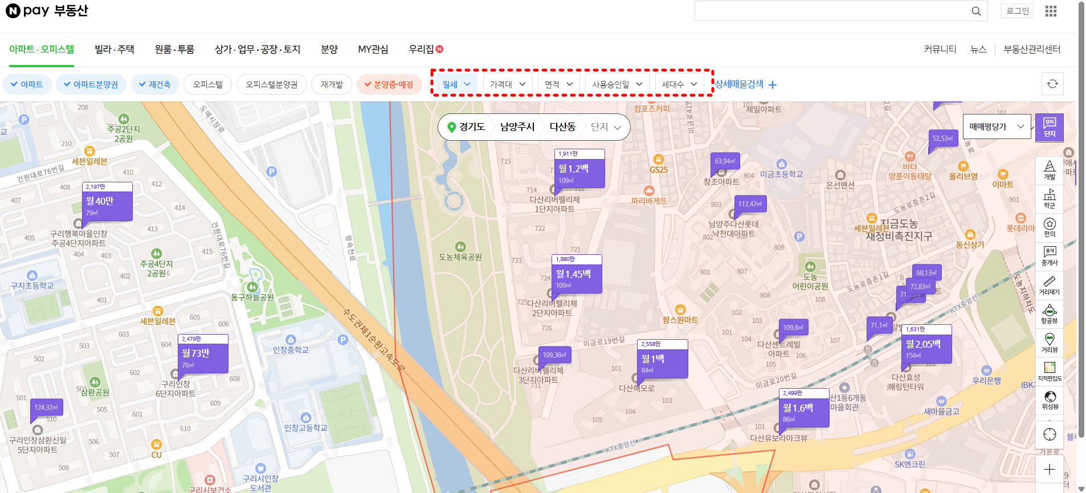
Task: Click the GS25 store marker
Action: pos(659,159)
